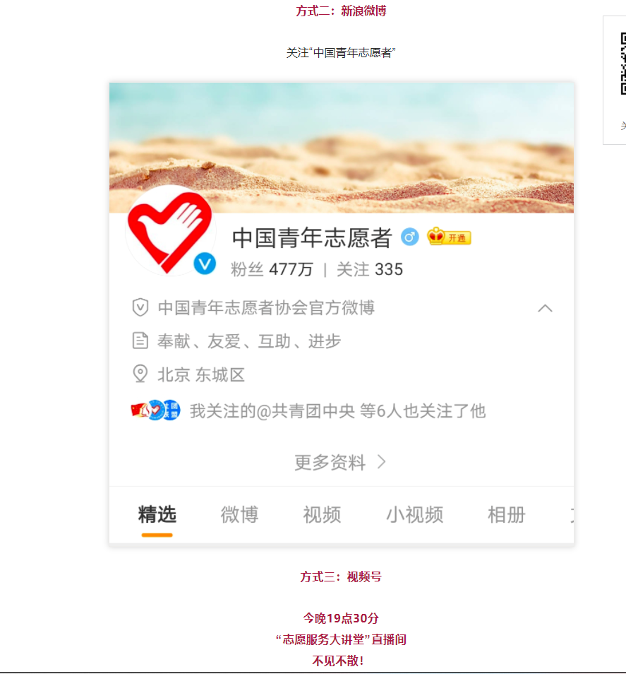Click the mutual followers avatar cluster

pos(155,410)
